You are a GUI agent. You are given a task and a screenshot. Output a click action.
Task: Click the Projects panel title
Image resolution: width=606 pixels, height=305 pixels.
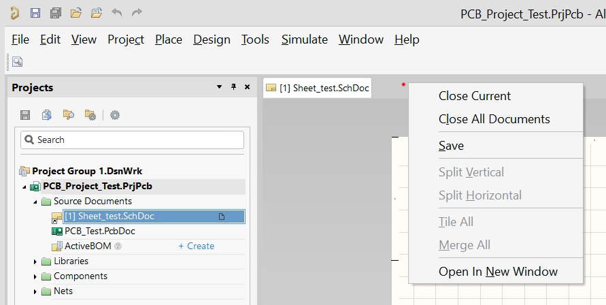coord(33,88)
